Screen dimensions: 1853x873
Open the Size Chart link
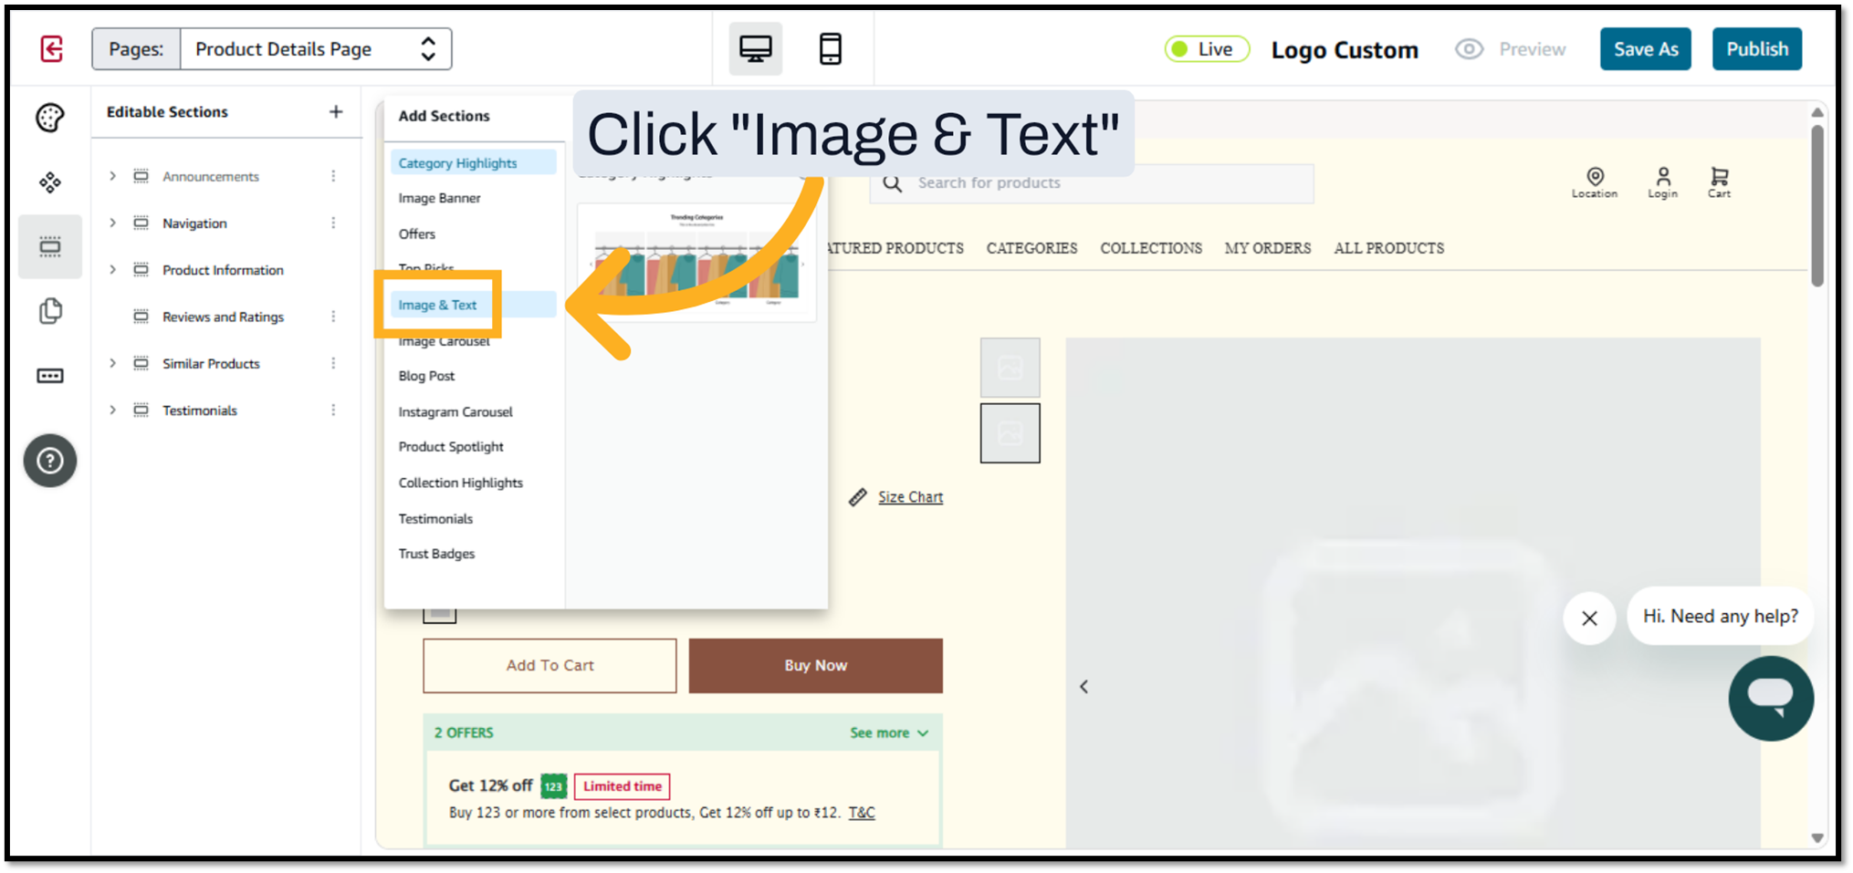pos(909,497)
